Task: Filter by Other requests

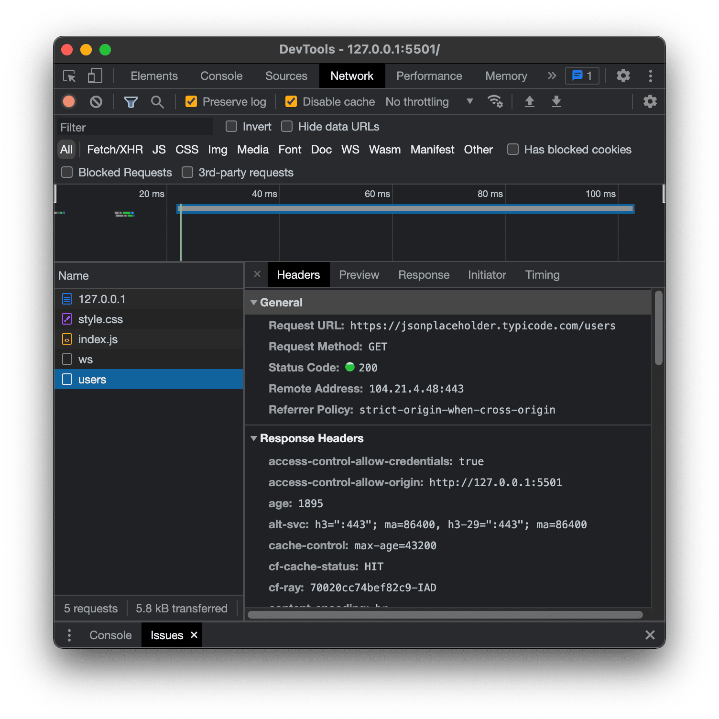Action: pos(478,150)
